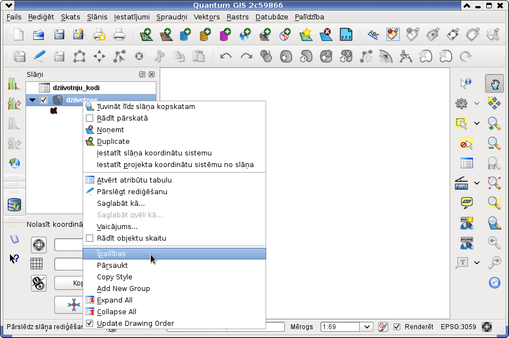Open dropdown arrow beside gear action tool
Viewport: 509px width, 338px height.
476,103
